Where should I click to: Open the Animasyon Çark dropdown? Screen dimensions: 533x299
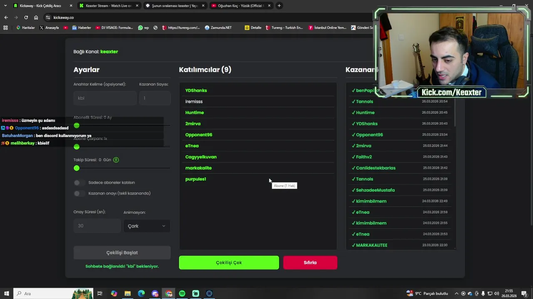(147, 226)
